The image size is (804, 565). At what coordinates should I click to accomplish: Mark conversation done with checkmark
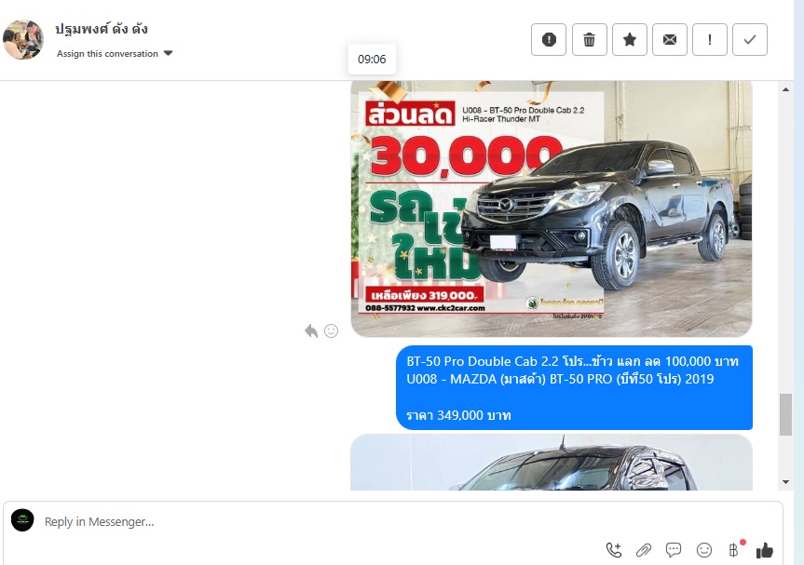tap(750, 39)
